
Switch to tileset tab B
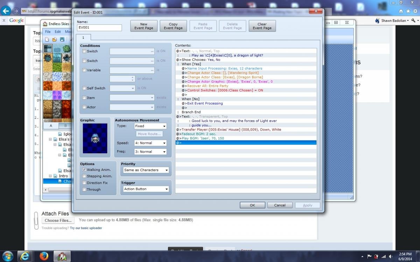[x=65, y=126]
